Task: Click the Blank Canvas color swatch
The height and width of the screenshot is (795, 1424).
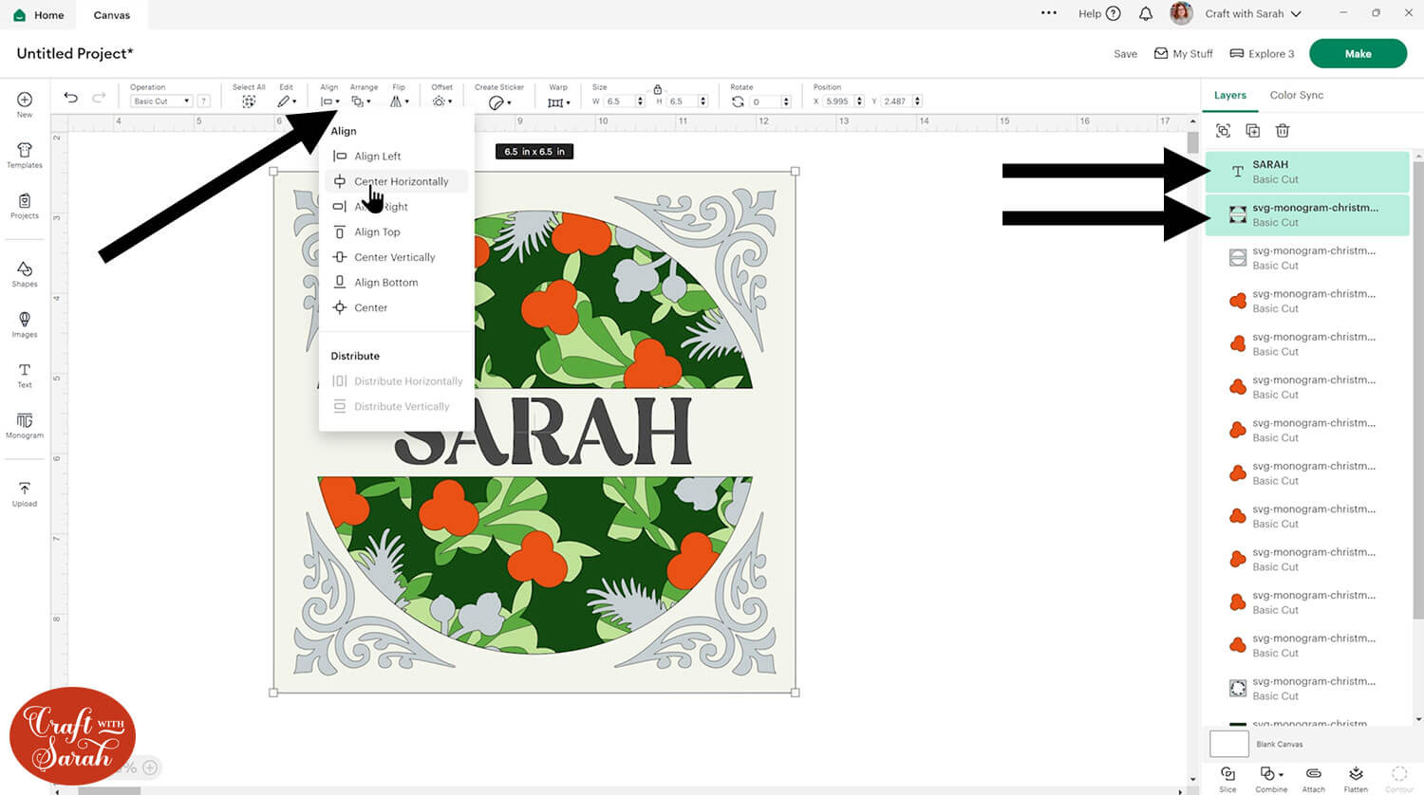Action: pyautogui.click(x=1228, y=744)
